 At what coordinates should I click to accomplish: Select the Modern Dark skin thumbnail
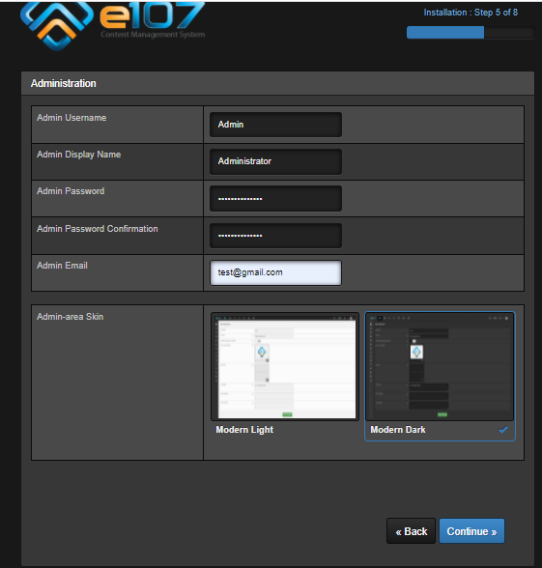tap(440, 367)
